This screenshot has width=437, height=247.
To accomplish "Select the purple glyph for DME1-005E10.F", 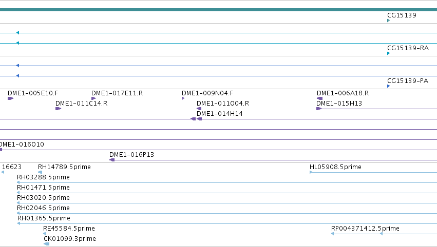I will [x=11, y=98].
